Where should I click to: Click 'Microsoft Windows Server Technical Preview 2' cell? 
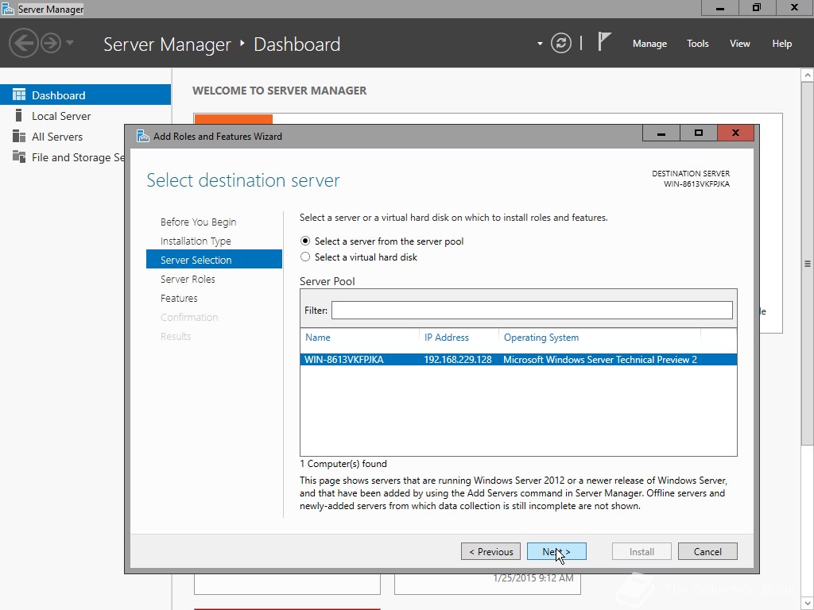(x=600, y=360)
